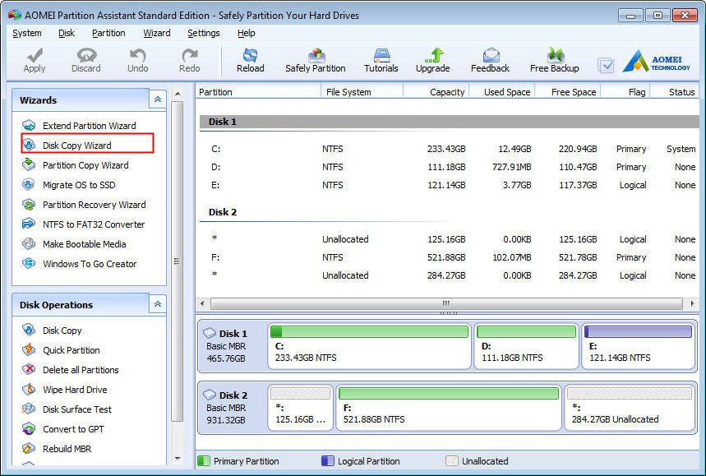This screenshot has height=476, width=706.
Task: Click the NTFS to FAT32 Converter icon
Action: 29,224
